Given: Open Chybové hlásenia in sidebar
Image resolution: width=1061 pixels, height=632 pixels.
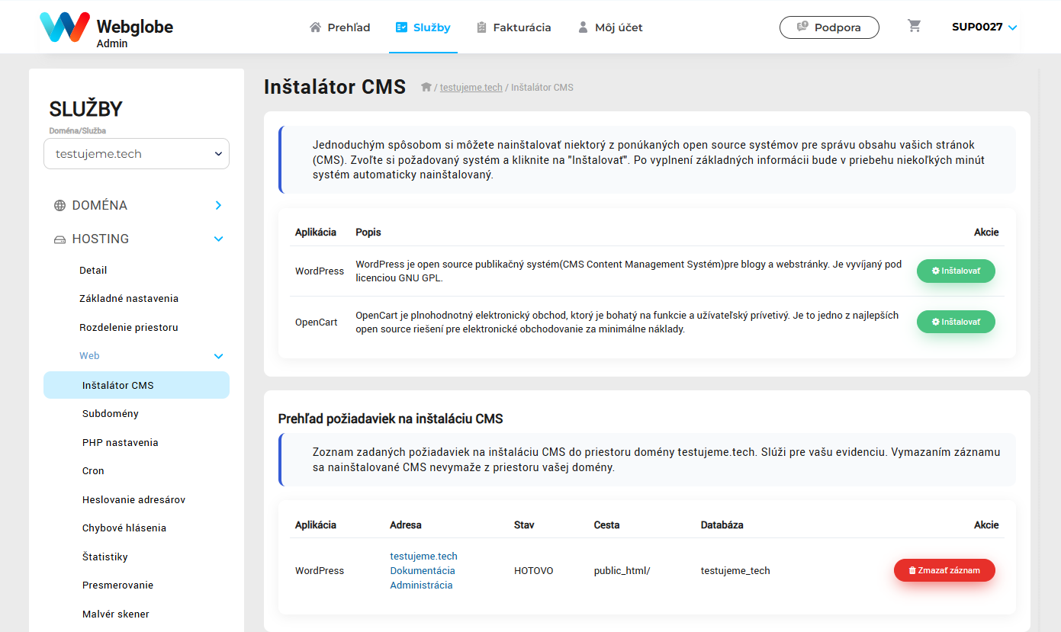Looking at the screenshot, I should click(124, 528).
